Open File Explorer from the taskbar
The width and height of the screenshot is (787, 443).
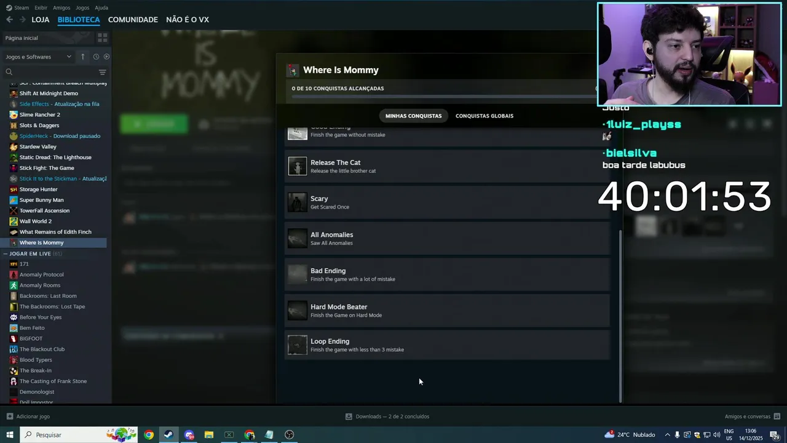click(x=209, y=435)
